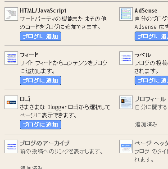Image resolution: width=168 pixels, height=169 pixels.
Task: Add ラベル gadget with ブログに追加 button
Action: [x=151, y=80]
